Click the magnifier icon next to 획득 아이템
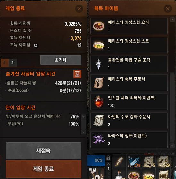 (x=36, y=46)
